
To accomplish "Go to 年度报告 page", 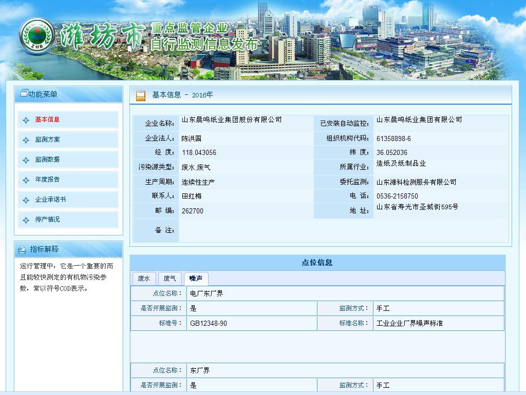I will coord(47,180).
